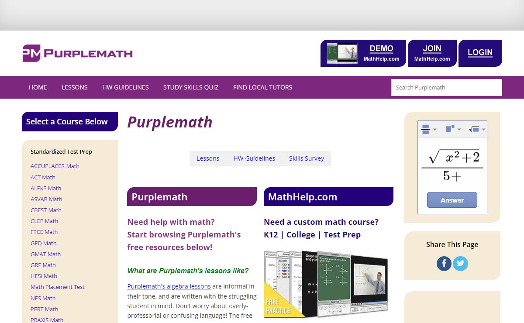Open ACCUPLACER Math link

point(55,166)
